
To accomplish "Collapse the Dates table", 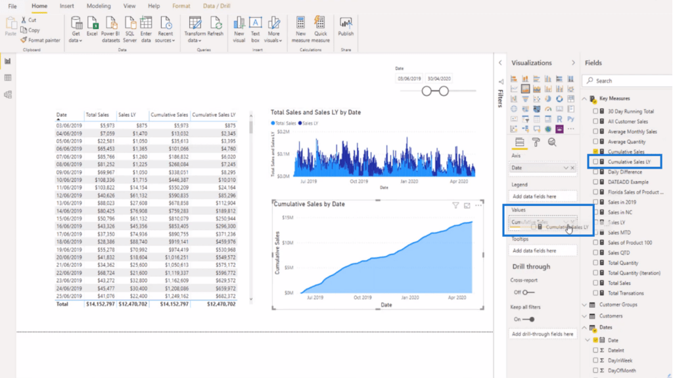I will (584, 327).
